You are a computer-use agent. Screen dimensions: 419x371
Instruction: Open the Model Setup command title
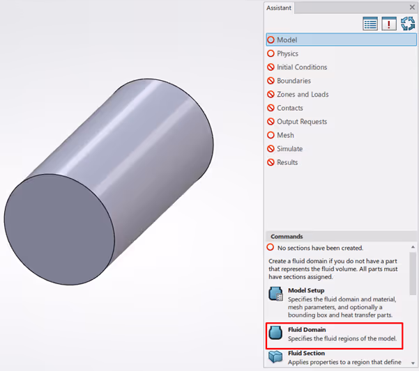click(306, 290)
